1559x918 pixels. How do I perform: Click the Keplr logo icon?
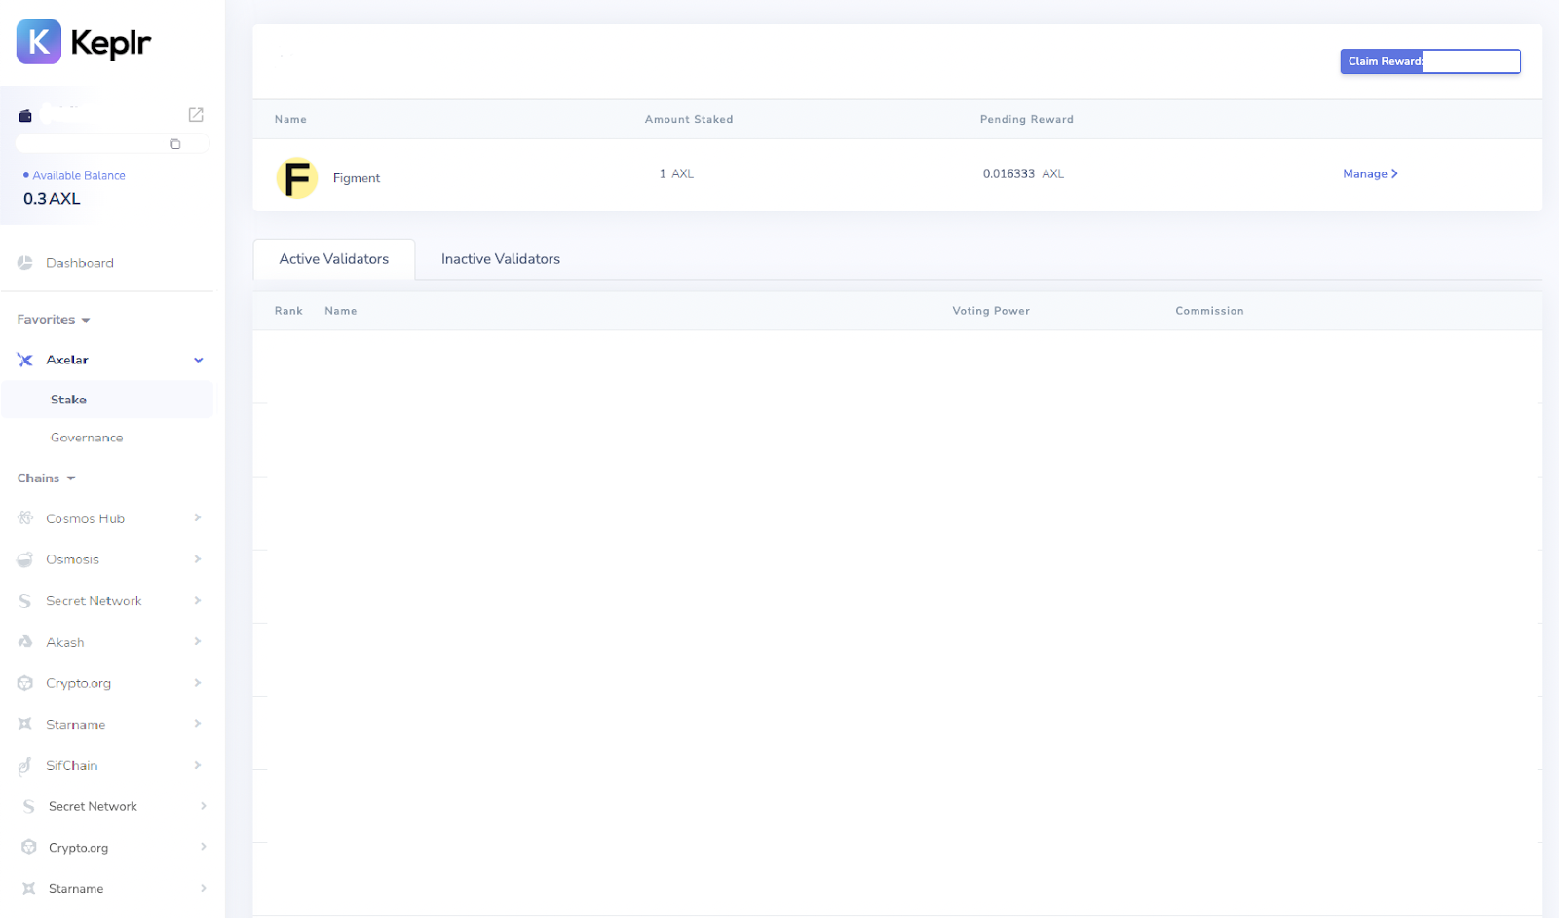[37, 41]
